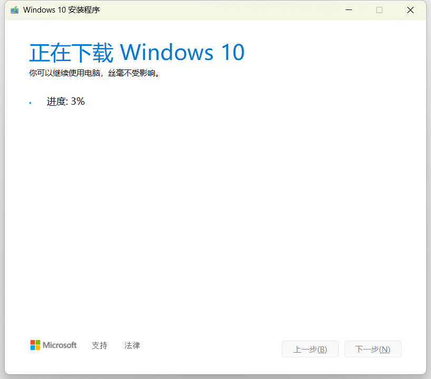Viewport: 431px width, 379px height.
Task: Click the 你可以继续使用电脑 subtitle text
Action: 64,73
